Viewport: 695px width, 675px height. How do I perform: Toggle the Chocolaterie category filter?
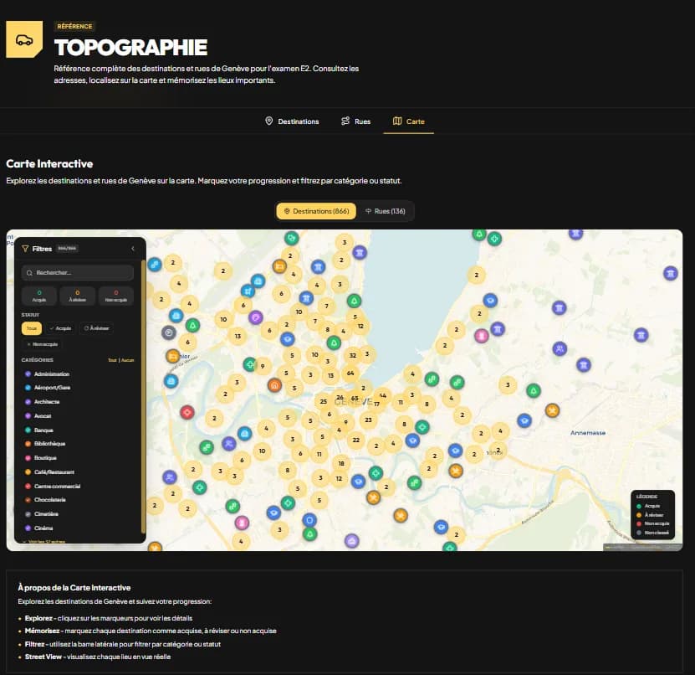(45, 500)
